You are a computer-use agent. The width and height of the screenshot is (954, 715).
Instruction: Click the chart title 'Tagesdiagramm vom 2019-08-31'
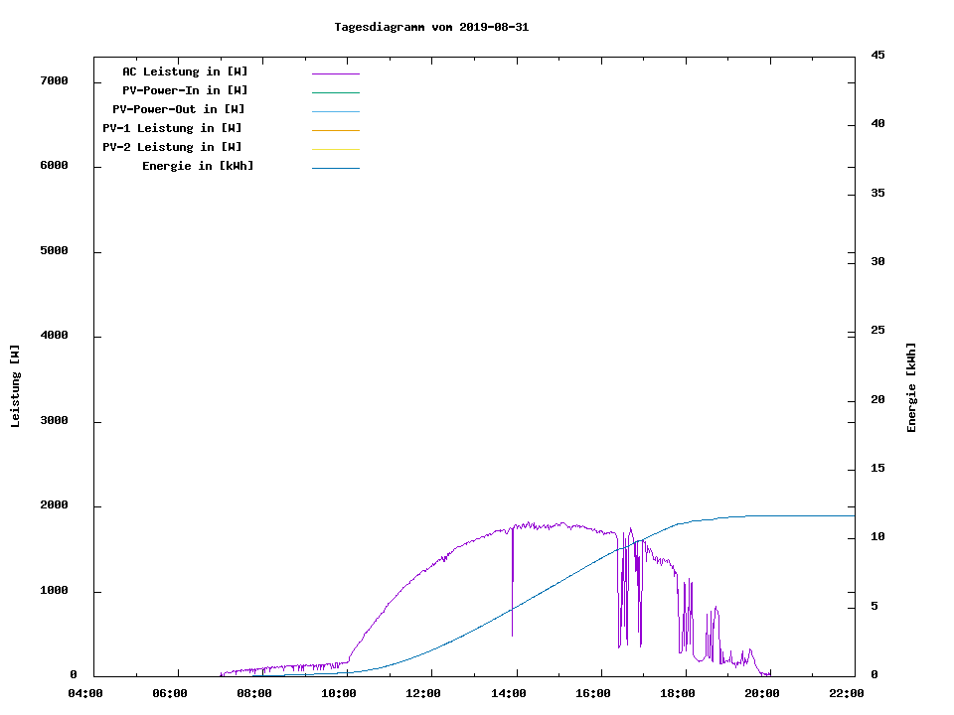click(431, 27)
